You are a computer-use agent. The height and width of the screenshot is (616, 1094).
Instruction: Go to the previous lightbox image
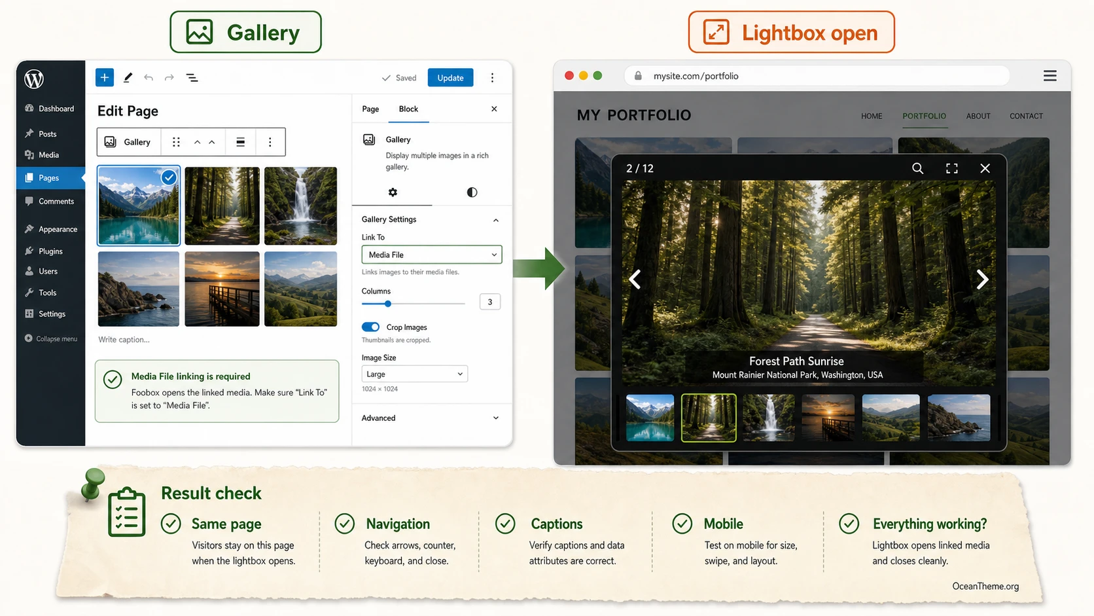pos(635,280)
